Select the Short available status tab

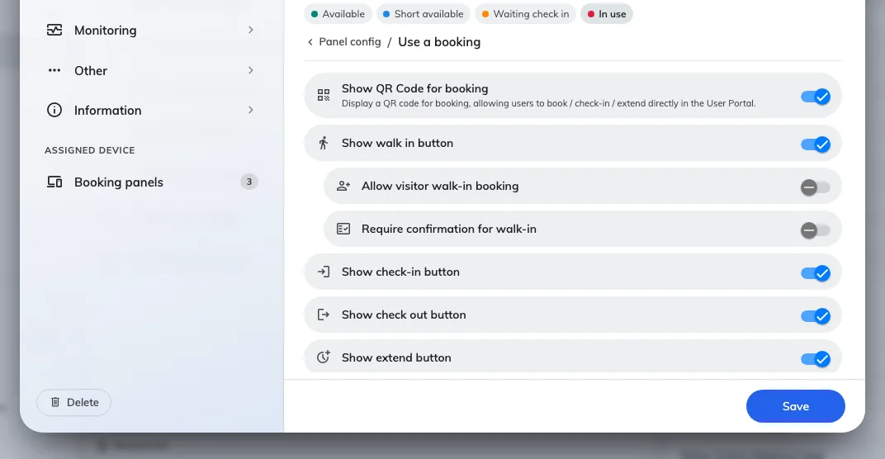(423, 14)
